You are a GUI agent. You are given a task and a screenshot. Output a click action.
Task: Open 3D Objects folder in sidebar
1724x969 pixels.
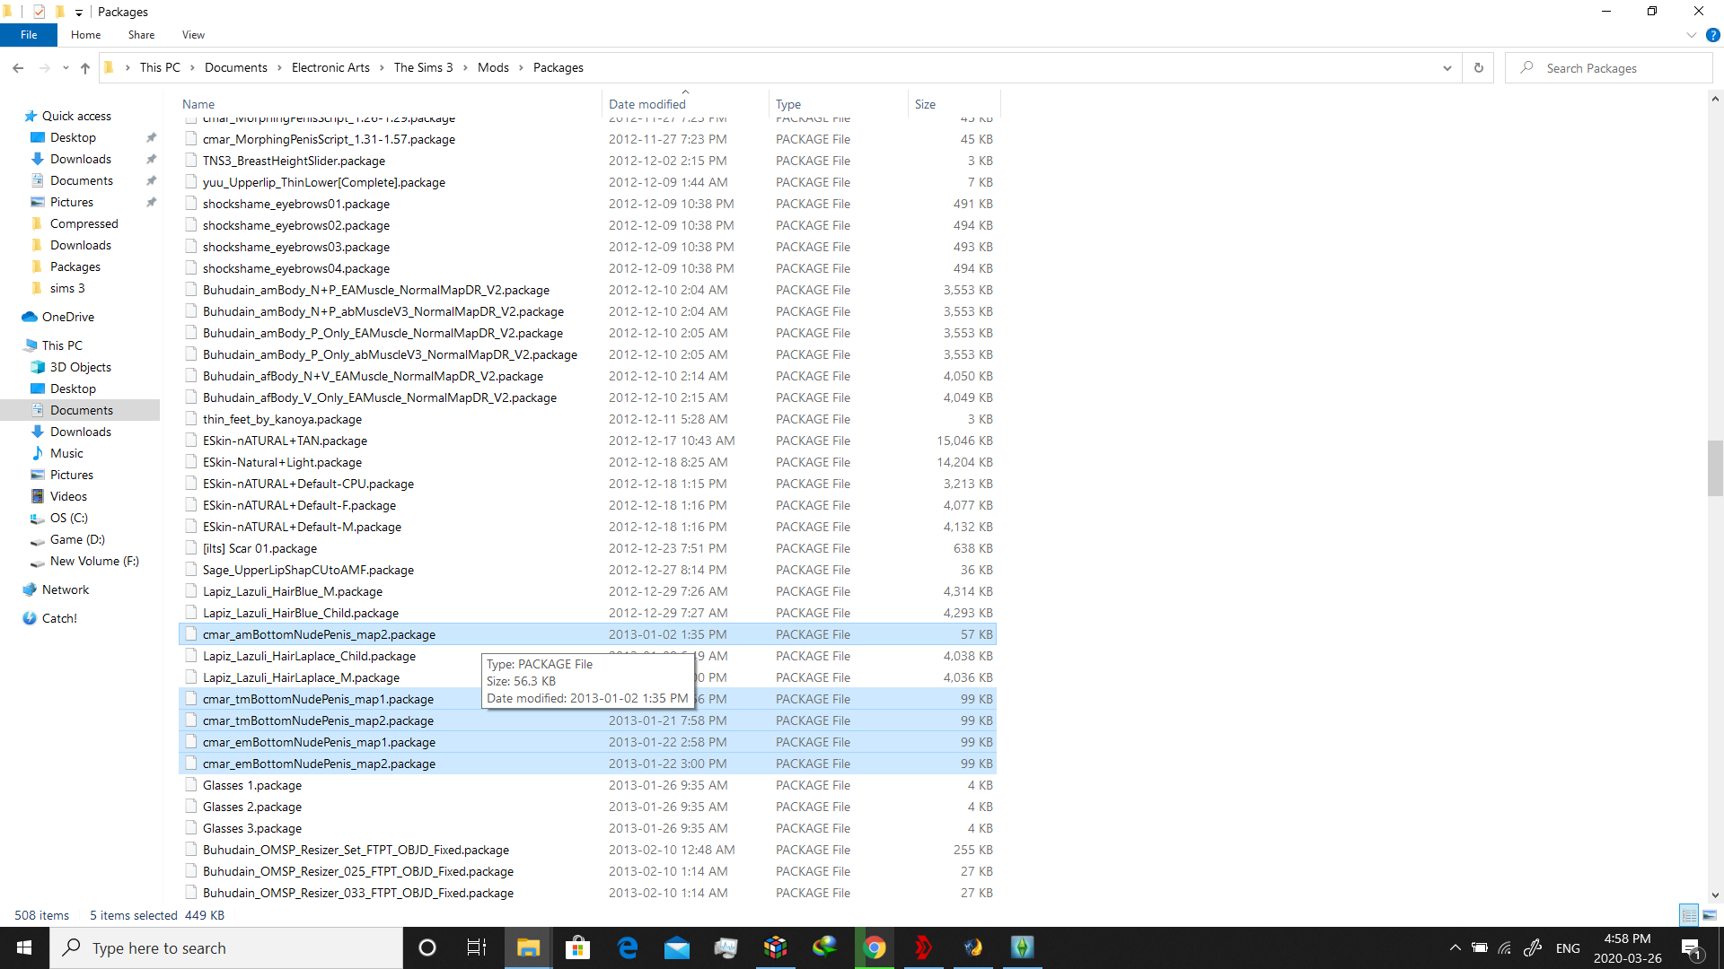tap(81, 367)
